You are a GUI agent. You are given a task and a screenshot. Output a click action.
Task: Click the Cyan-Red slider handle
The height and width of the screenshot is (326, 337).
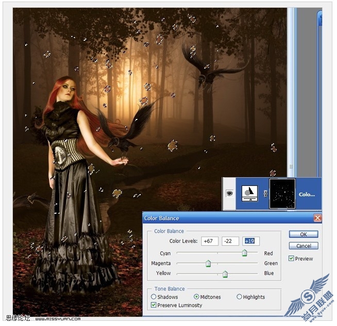244,253
